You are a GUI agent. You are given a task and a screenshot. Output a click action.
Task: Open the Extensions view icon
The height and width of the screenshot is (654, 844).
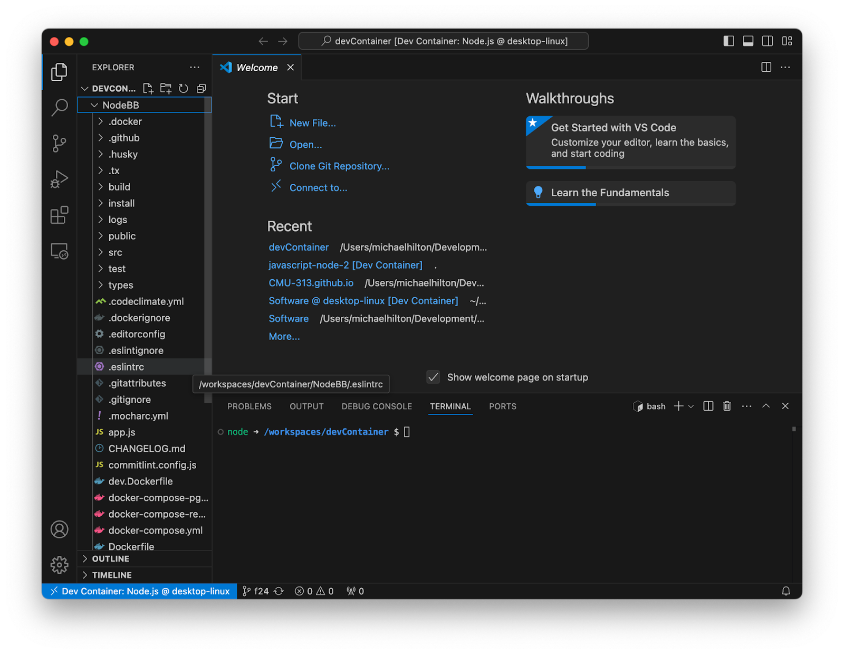tap(59, 215)
